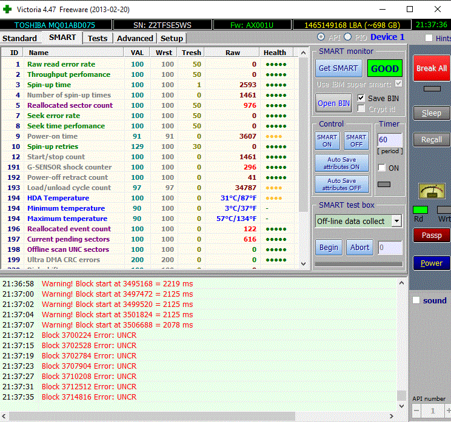Select Reallocated sector count row
The image size is (451, 422).
(x=70, y=105)
